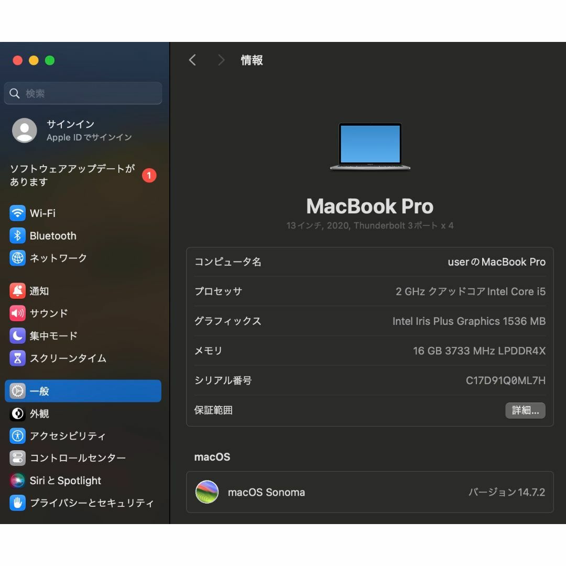Viewport: 566px width, 566px height.
Task: Click the MacBook Pro laptop image
Action: (x=370, y=147)
